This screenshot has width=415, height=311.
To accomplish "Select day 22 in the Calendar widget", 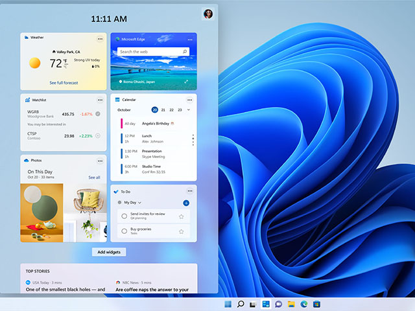I will coord(171,110).
